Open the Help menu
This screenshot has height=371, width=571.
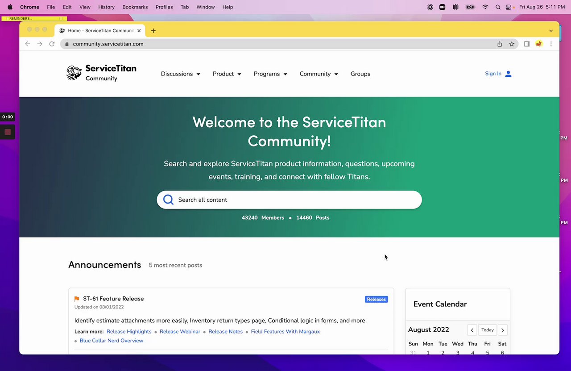[x=228, y=7]
